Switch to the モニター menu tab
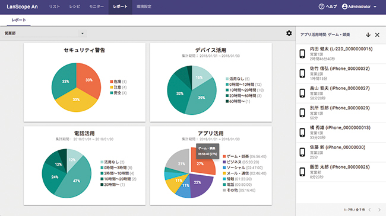The image size is (386, 216). 96,7
